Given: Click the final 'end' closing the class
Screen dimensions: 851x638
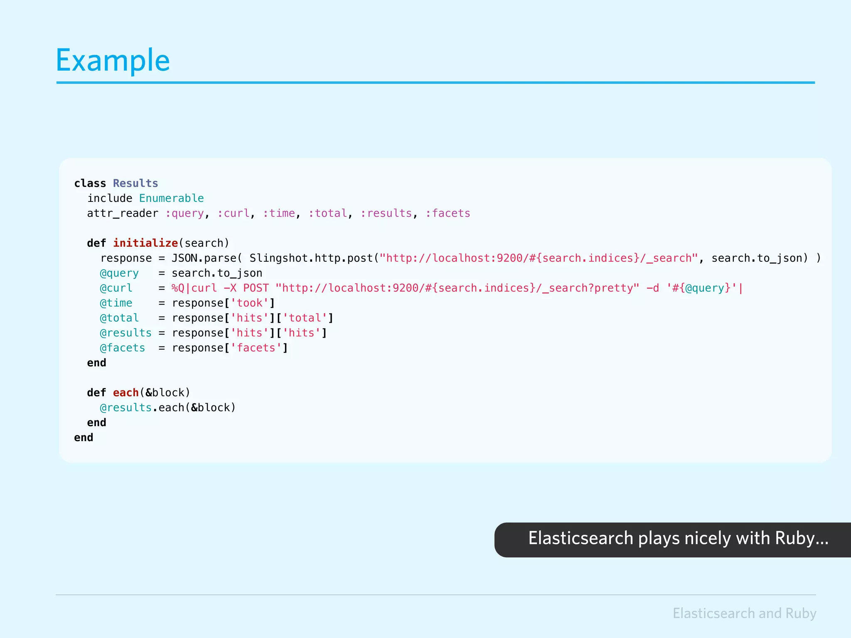Looking at the screenshot, I should click(x=84, y=437).
